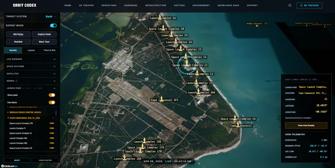
Task: Expand the Debris section
Action: click(x=31, y=81)
